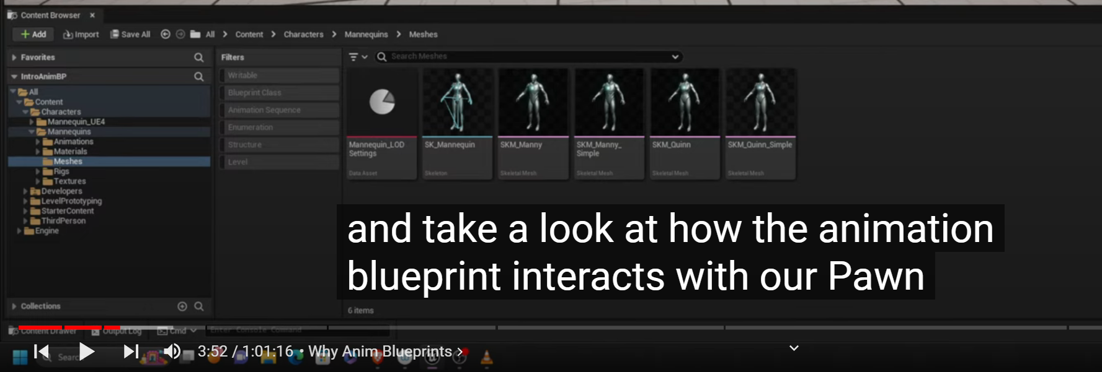Play the video
Viewport: 1102px width, 372px height.
(87, 352)
